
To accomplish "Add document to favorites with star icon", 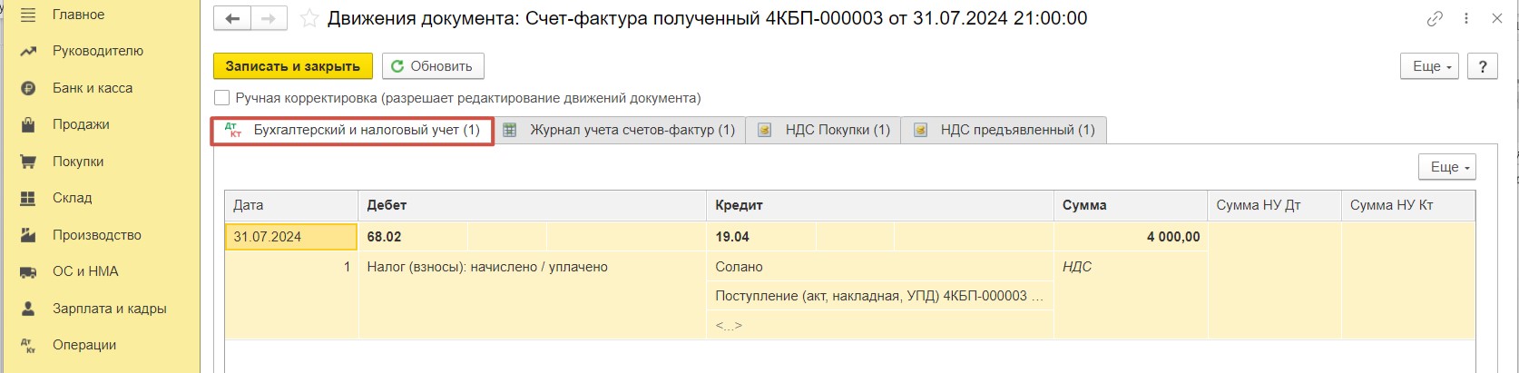I will (x=309, y=18).
